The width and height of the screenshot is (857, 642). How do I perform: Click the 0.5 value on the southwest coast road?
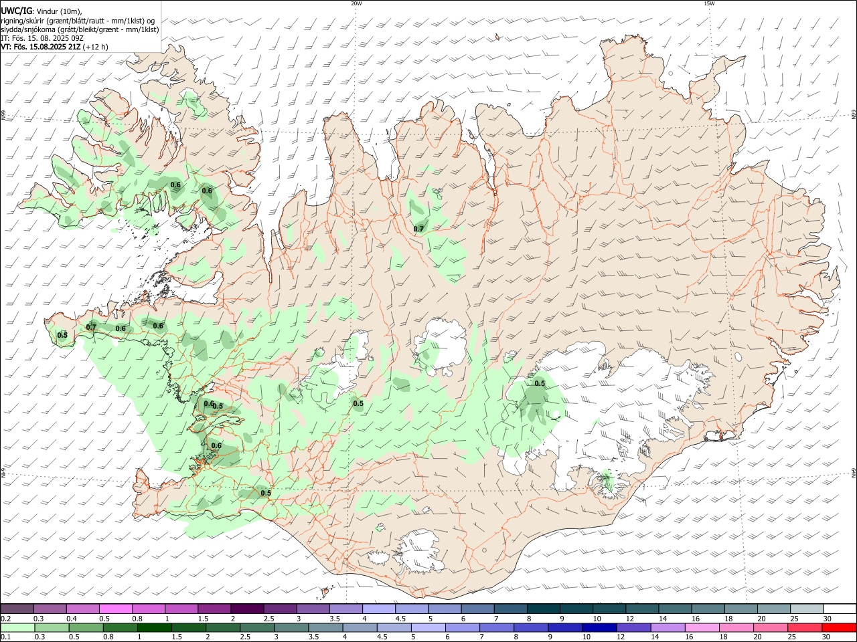(x=266, y=493)
